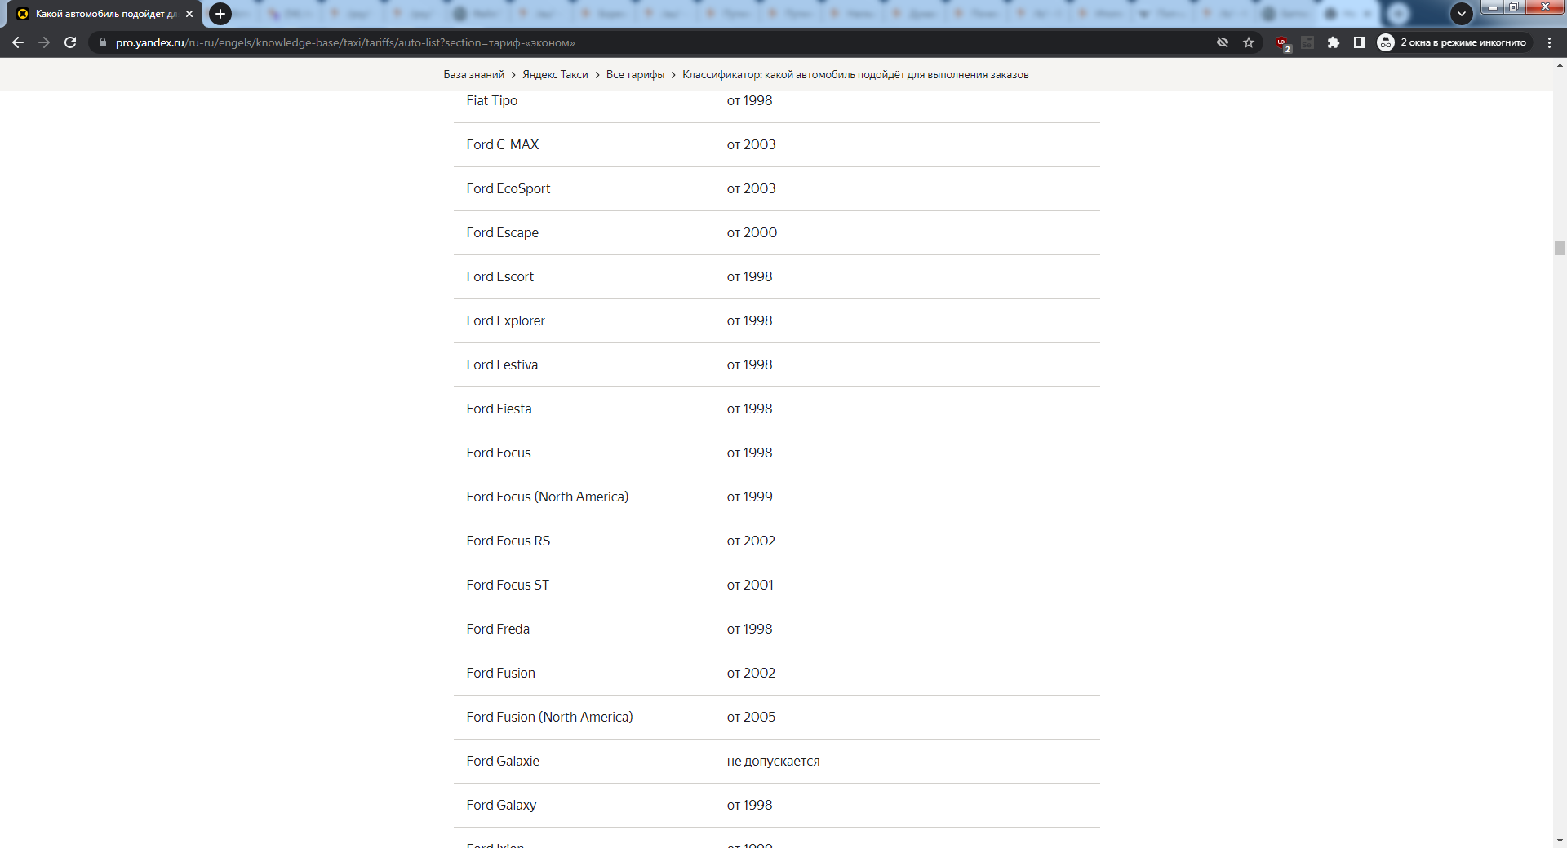This screenshot has height=848, width=1567.
Task: Toggle the browser side panel
Action: tap(1360, 42)
